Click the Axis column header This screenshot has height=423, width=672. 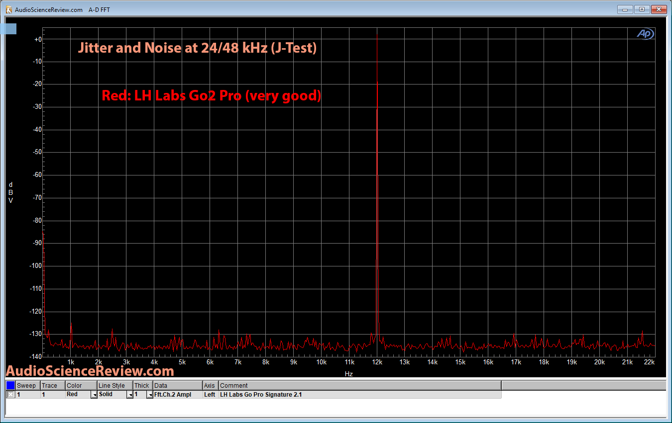click(211, 385)
